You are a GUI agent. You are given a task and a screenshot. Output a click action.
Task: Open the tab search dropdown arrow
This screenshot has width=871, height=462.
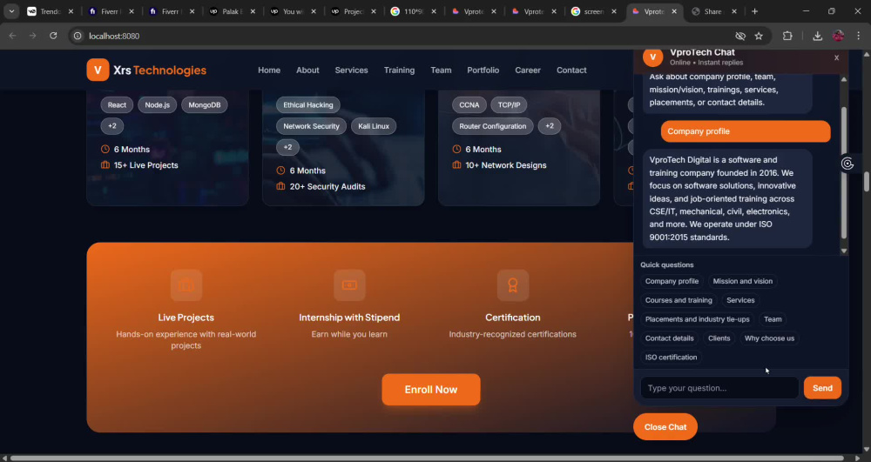[11, 11]
